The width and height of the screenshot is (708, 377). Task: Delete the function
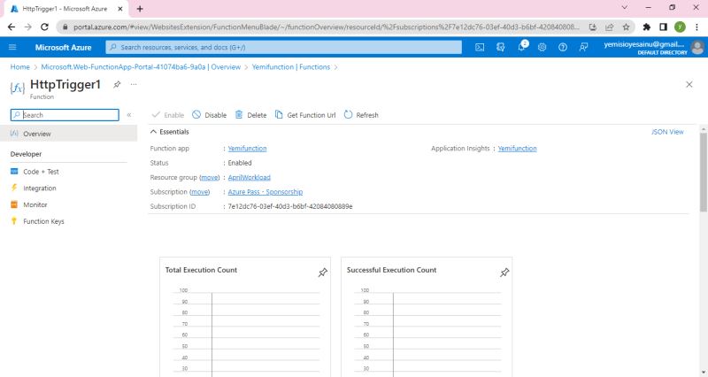[x=251, y=115]
